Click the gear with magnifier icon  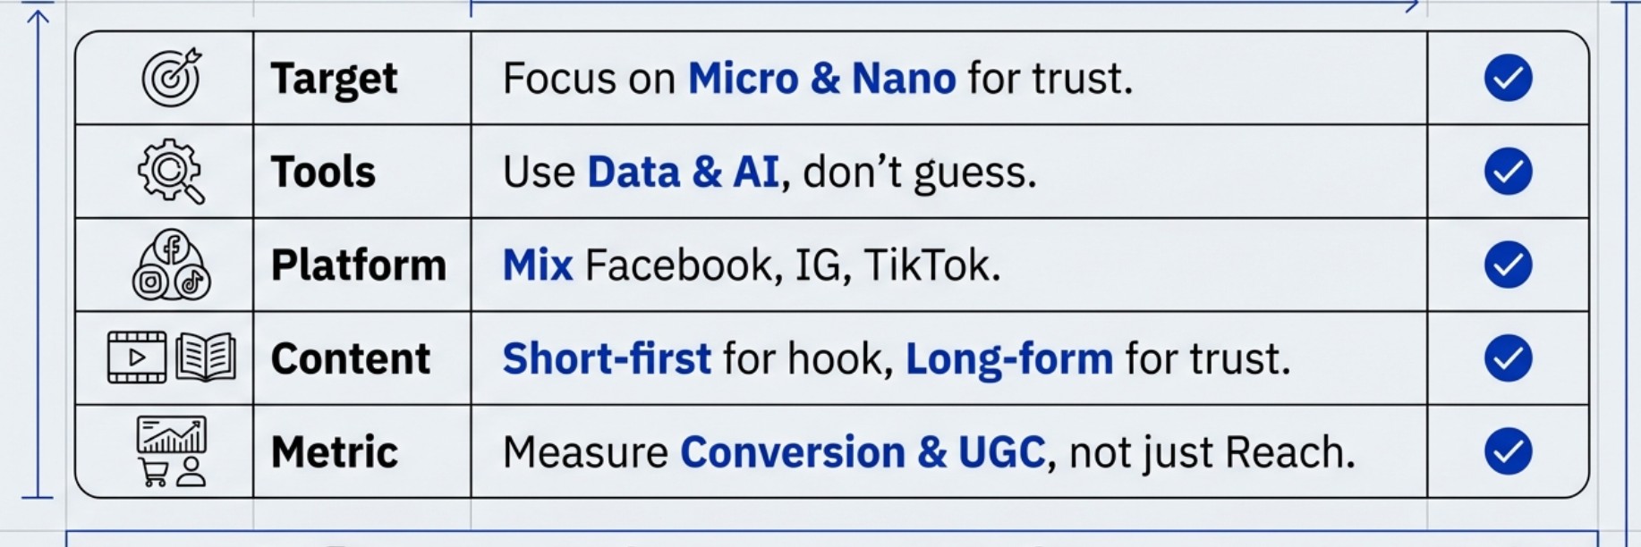tap(170, 171)
